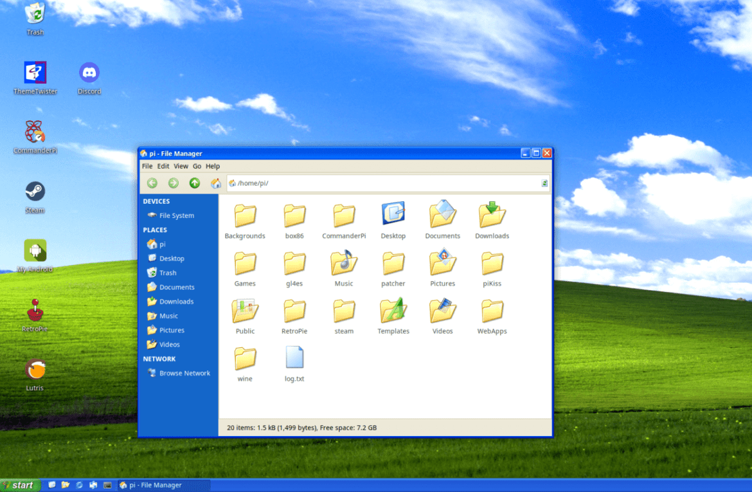Click the Start button
This screenshot has width=752, height=492.
[x=19, y=484]
